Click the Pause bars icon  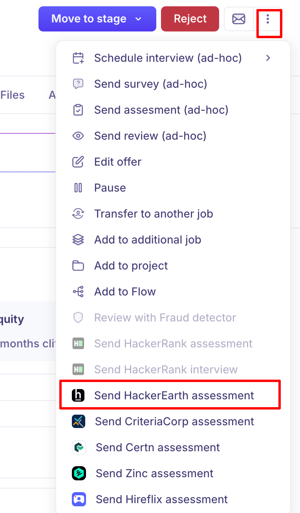79,188
